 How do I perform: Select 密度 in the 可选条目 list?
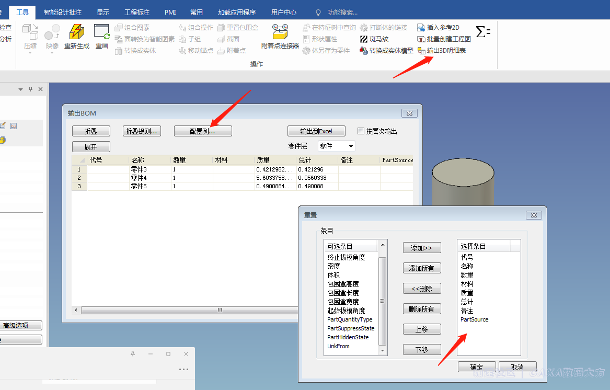coord(333,266)
